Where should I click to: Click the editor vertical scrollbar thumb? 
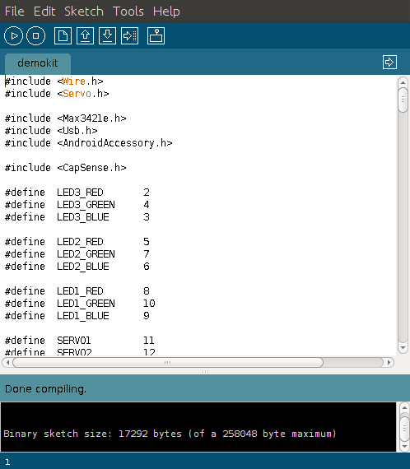point(403,100)
